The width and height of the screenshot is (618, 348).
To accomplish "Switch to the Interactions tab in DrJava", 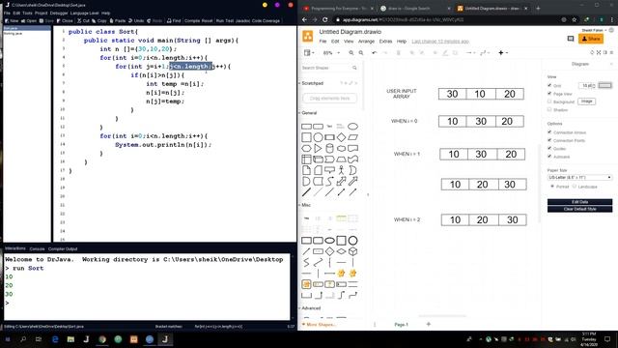I will click(15, 248).
